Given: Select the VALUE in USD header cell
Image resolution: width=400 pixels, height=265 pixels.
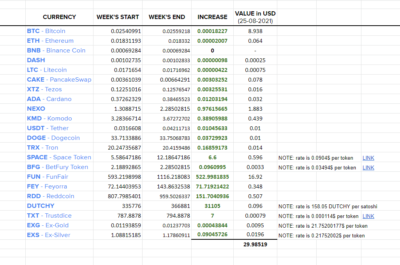Looking at the screenshot, I should point(255,17).
